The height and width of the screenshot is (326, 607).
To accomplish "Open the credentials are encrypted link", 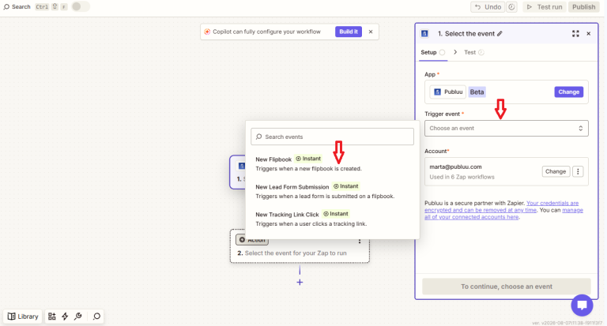I will (x=502, y=207).
